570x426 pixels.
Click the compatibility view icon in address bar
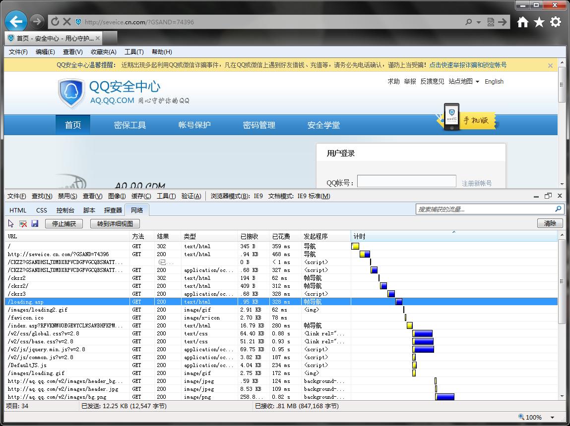coord(491,22)
